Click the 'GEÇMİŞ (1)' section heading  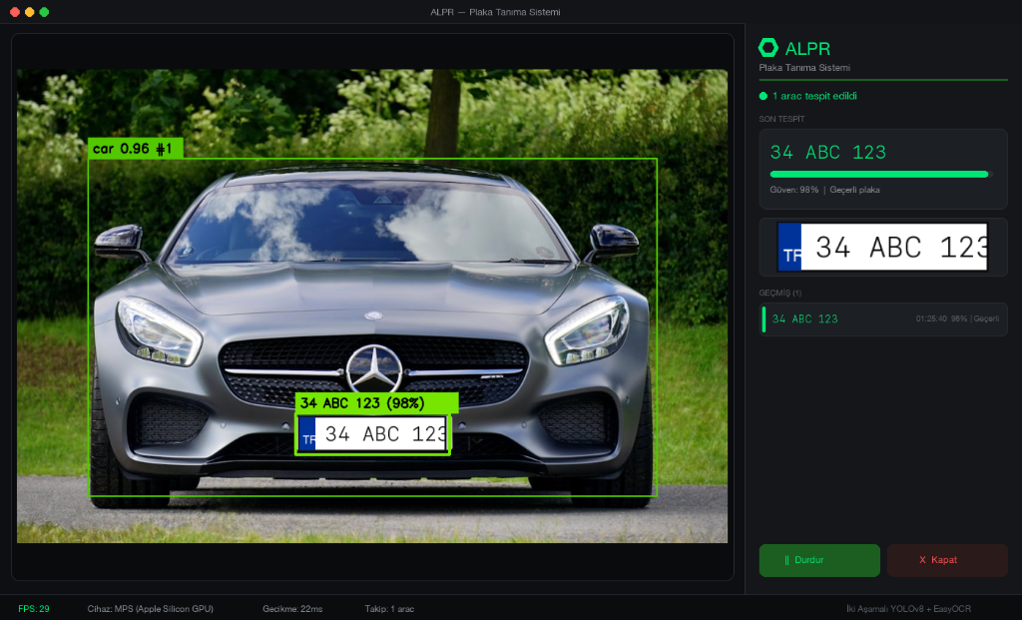click(x=780, y=294)
